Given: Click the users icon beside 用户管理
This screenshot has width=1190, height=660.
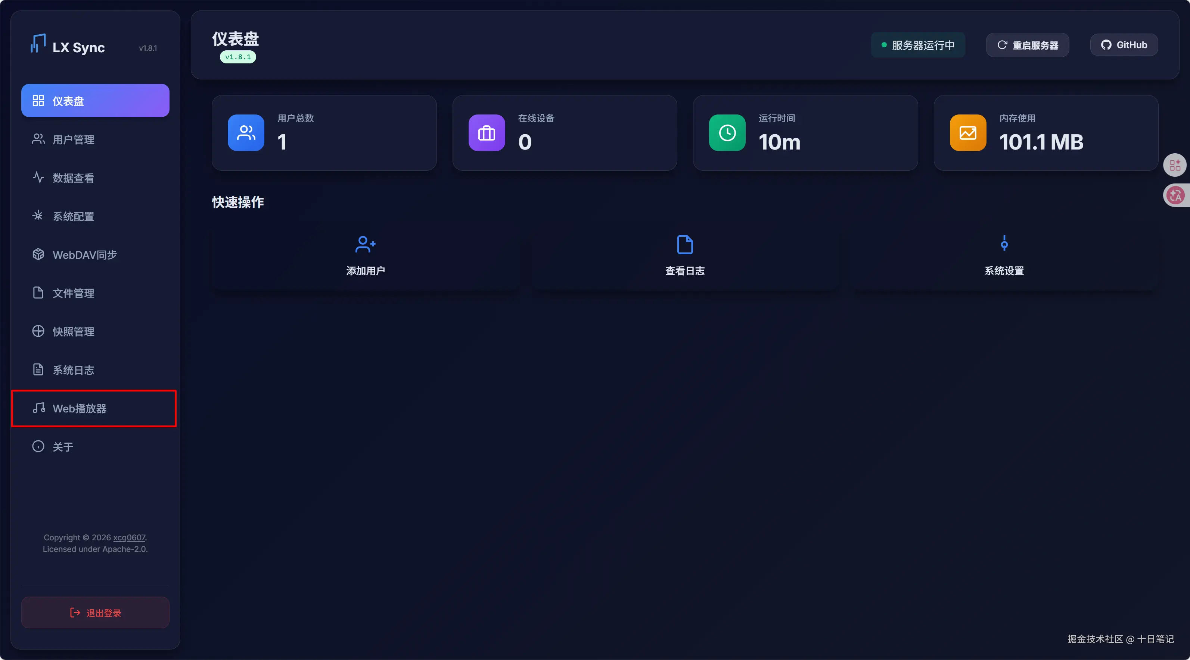Looking at the screenshot, I should tap(38, 139).
